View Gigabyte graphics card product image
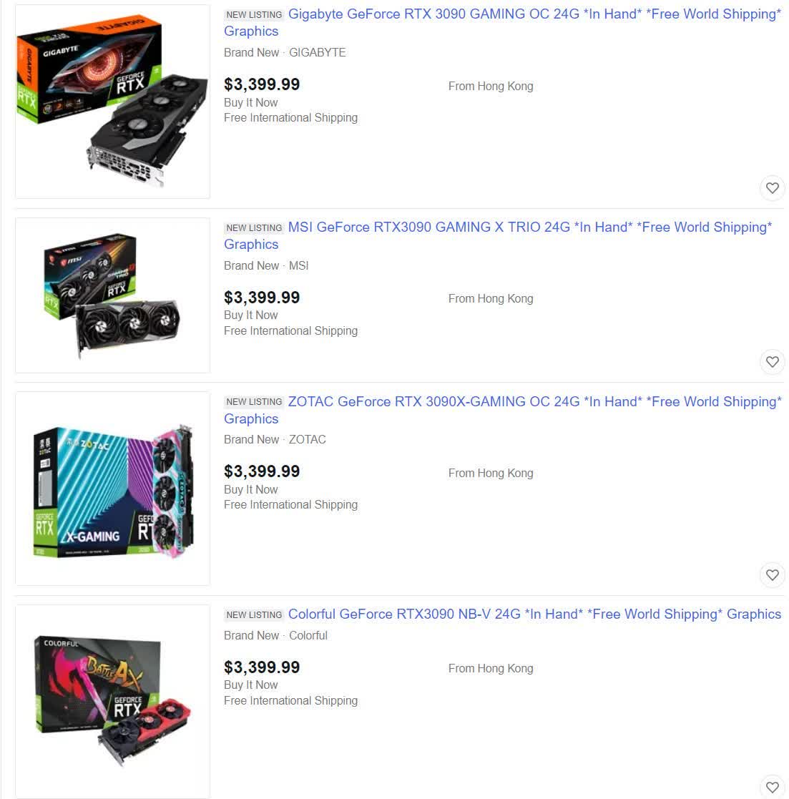This screenshot has width=789, height=799. tap(112, 102)
